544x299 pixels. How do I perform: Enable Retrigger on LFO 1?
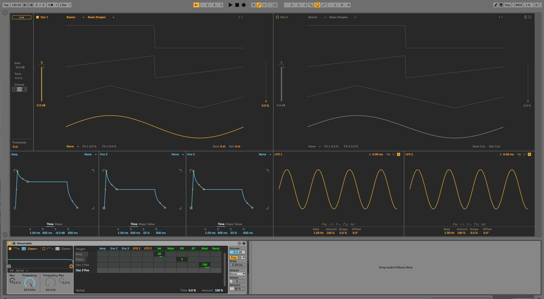pos(398,154)
